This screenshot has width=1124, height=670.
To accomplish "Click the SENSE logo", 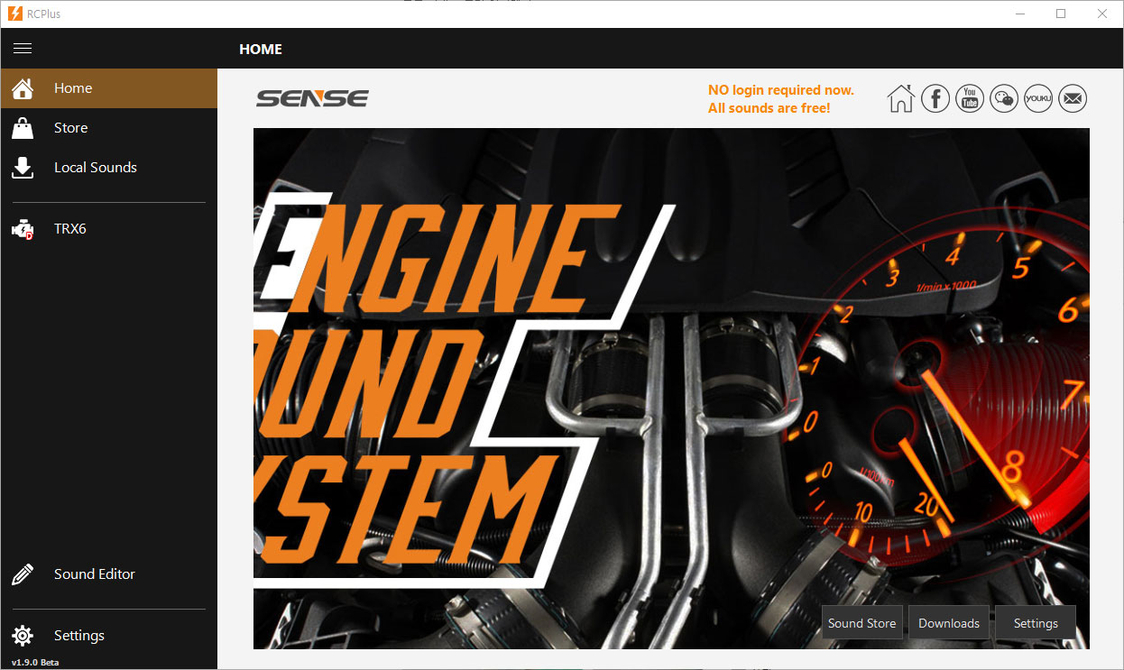I will pos(312,98).
